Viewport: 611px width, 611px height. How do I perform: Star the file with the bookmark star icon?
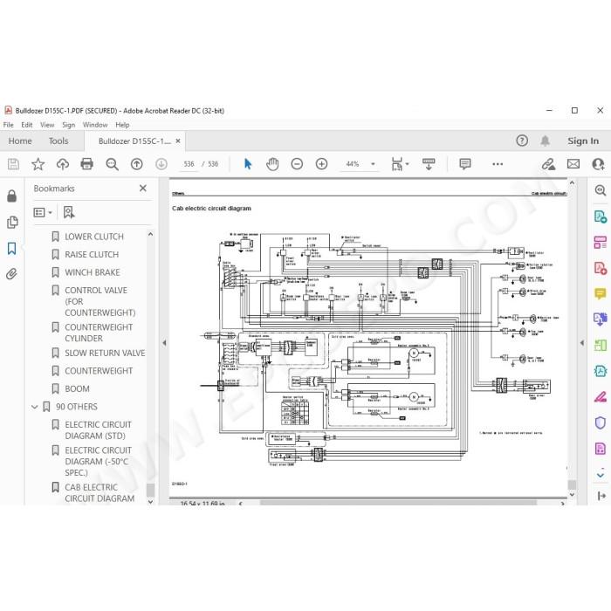[38, 164]
